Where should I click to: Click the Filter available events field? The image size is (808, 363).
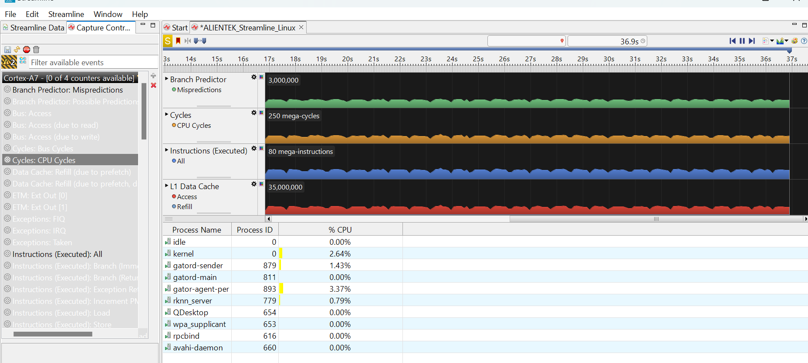pyautogui.click(x=93, y=63)
